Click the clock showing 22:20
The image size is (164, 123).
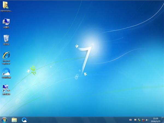[x=155, y=118]
